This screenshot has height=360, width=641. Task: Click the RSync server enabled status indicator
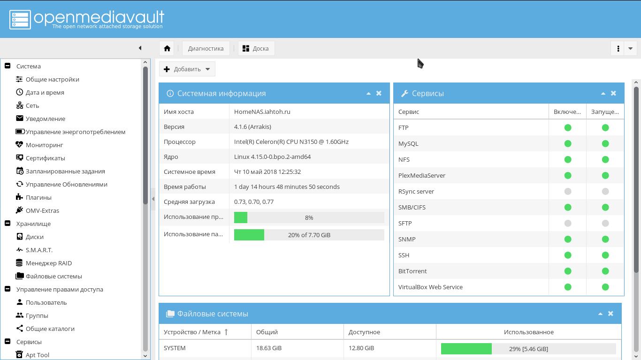point(568,191)
